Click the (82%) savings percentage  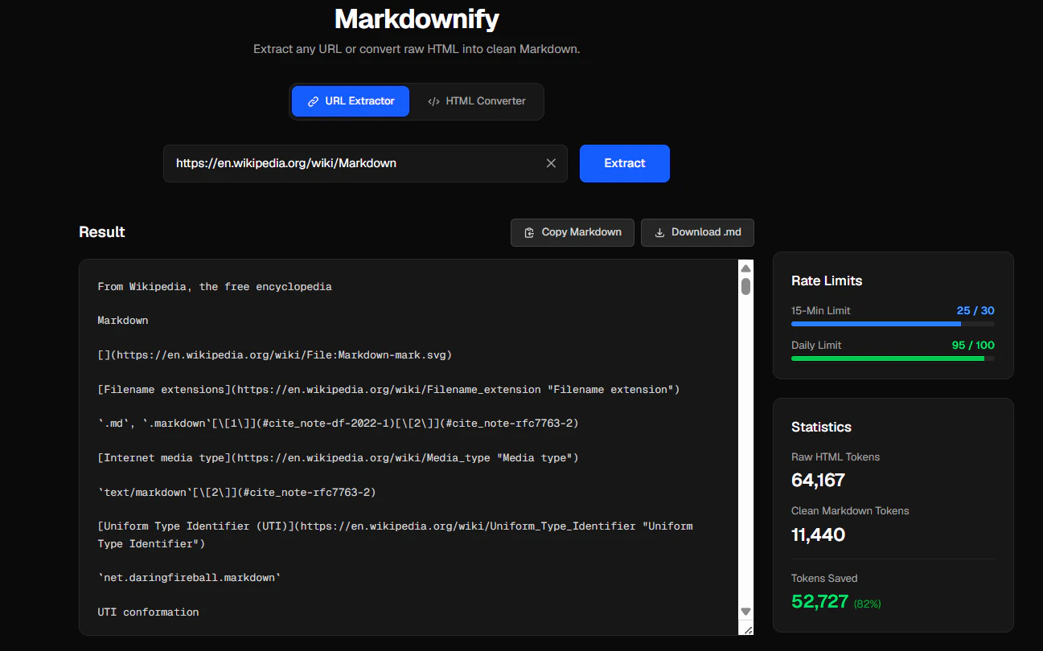(x=868, y=603)
